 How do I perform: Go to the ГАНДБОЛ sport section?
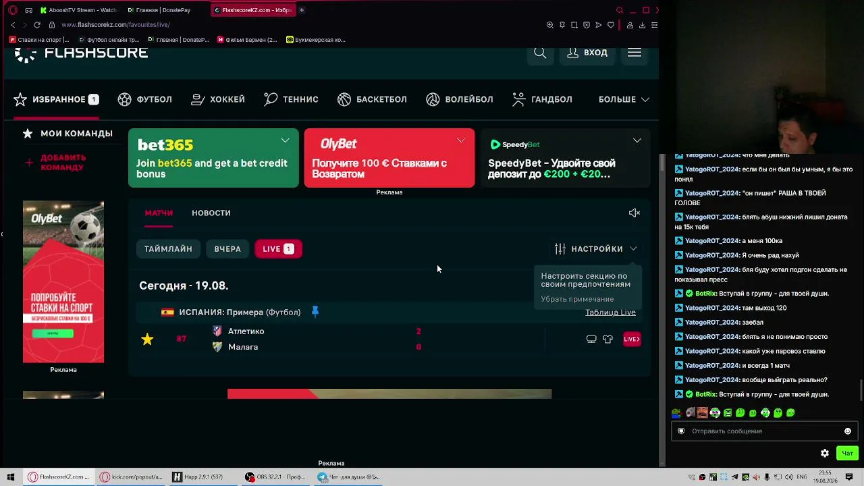542,99
